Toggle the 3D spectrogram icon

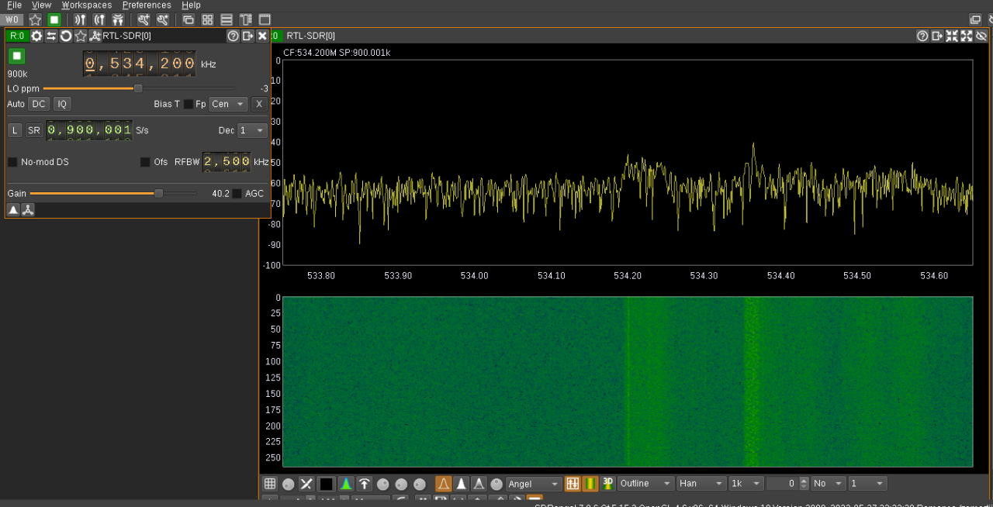(x=608, y=483)
